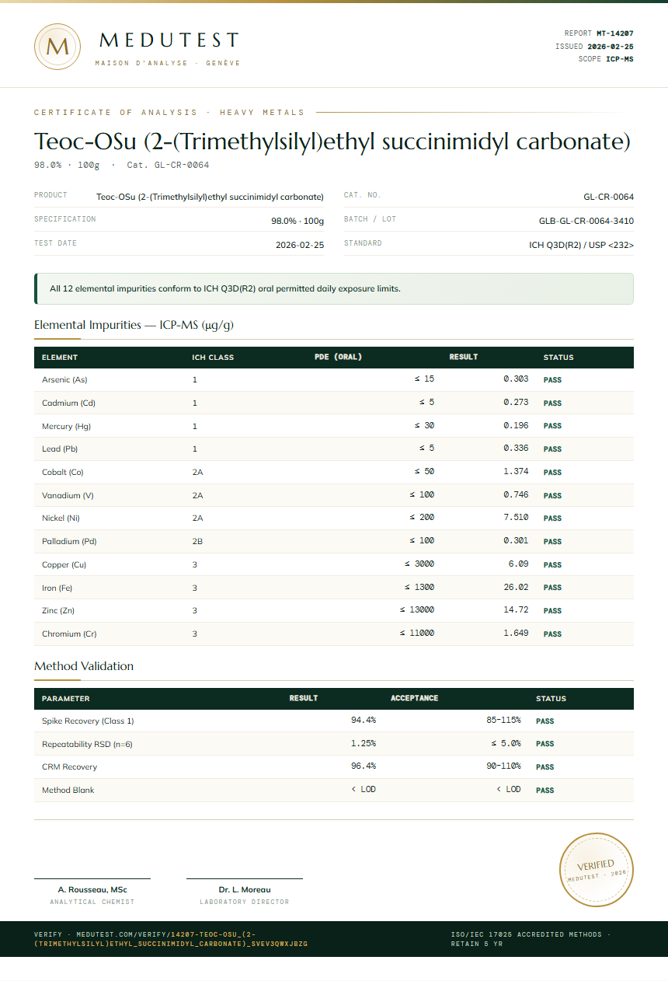Select the report number MT-14207
Image resolution: width=668 pixels, height=981 pixels.
pyautogui.click(x=615, y=33)
